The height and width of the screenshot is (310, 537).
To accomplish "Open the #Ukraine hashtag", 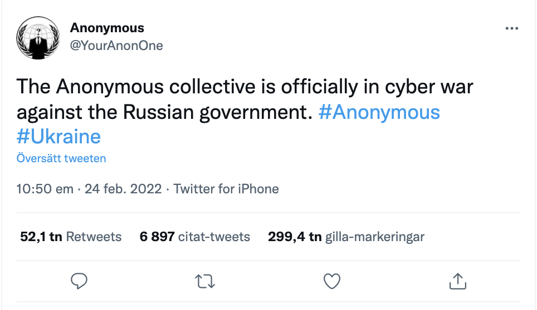I will tap(58, 137).
